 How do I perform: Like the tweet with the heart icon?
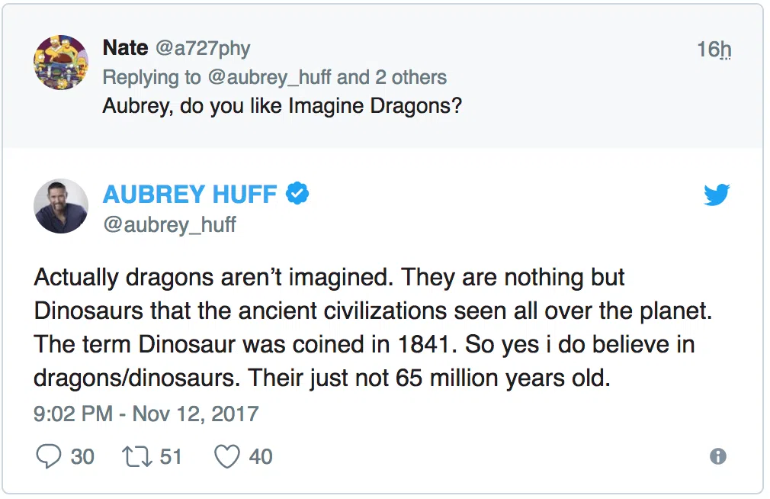227,456
